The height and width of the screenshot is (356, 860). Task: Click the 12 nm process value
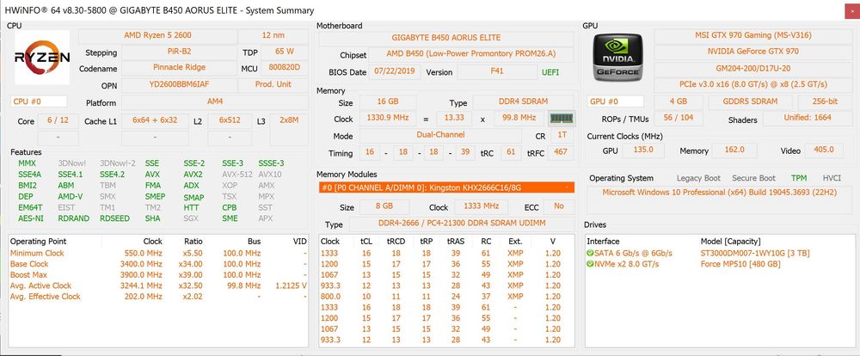[x=273, y=35]
